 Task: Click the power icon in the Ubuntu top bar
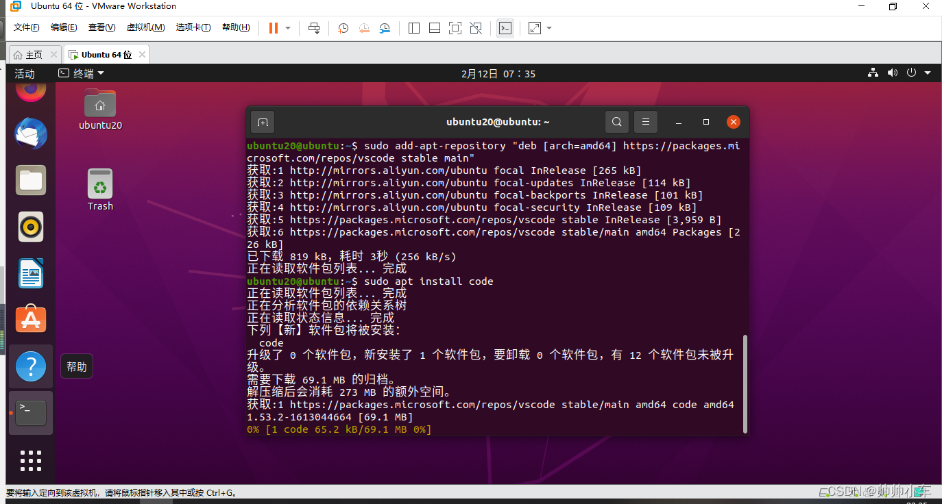pyautogui.click(x=912, y=73)
